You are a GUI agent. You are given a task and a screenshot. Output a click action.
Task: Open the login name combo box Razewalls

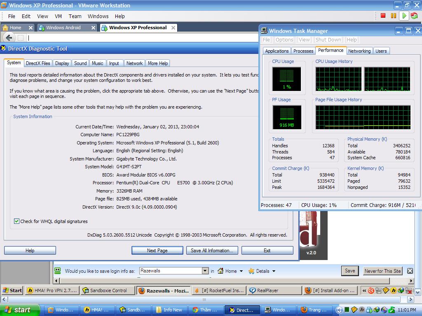coord(174,271)
